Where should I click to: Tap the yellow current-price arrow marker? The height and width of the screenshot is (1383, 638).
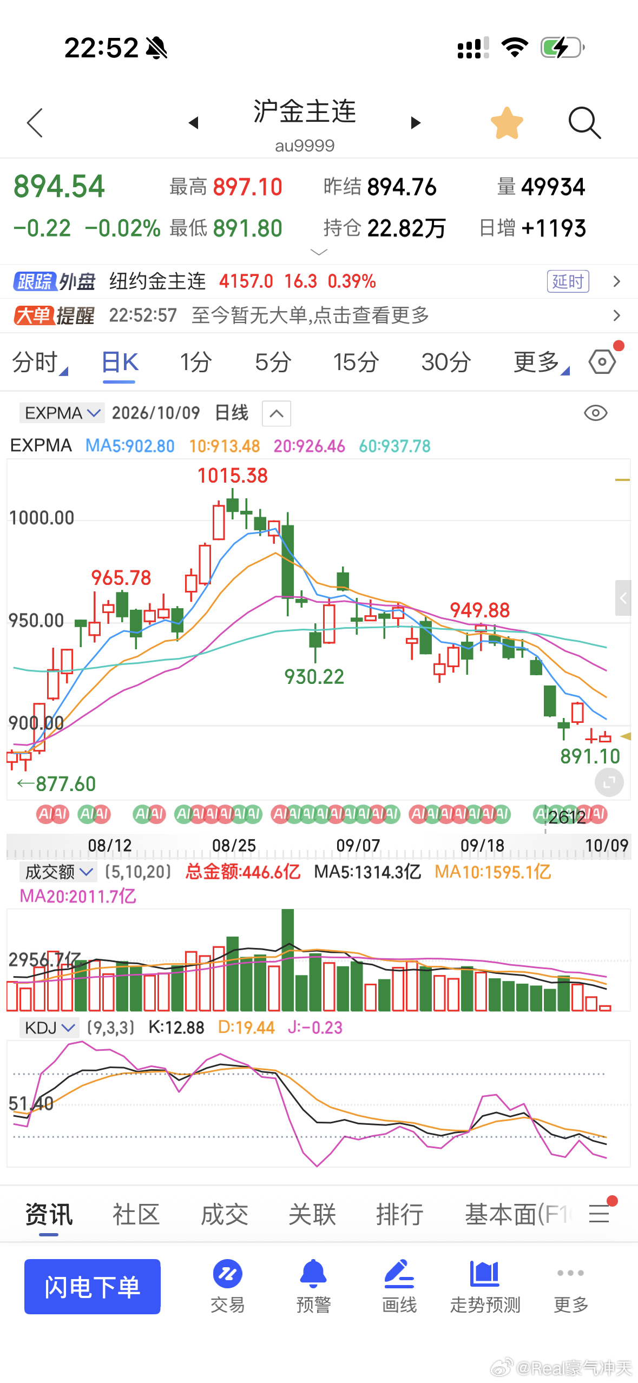626,736
